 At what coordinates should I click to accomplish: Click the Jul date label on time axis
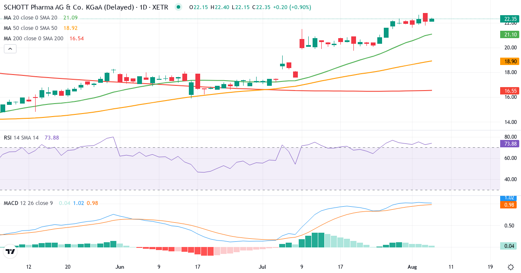263,267
